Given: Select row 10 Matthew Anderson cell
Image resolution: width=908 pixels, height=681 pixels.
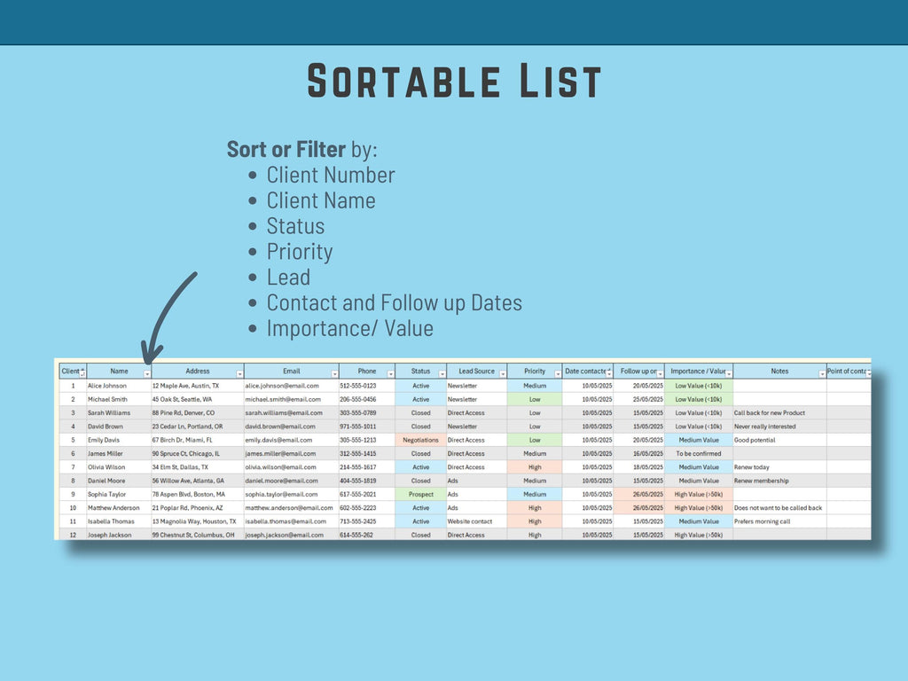Looking at the screenshot, I should coord(113,508).
